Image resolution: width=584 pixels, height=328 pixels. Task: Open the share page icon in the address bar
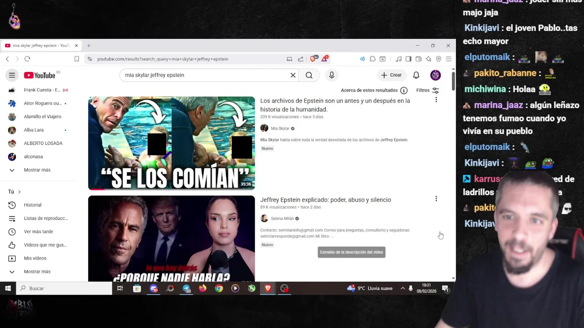[x=301, y=59]
